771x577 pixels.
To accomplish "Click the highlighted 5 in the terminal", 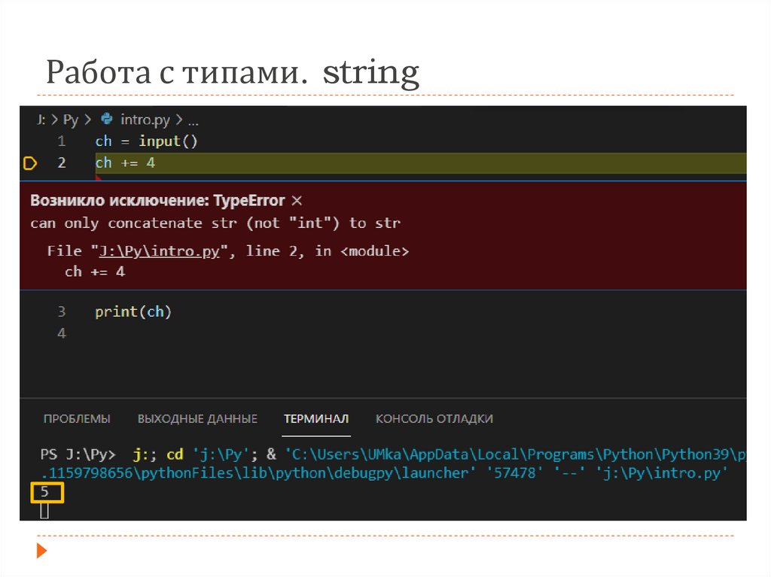I will 46,493.
